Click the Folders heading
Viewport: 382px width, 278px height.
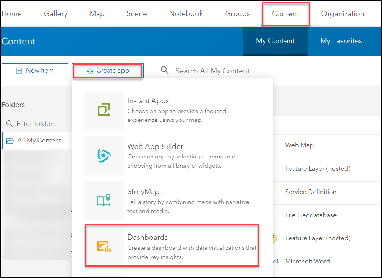point(13,105)
